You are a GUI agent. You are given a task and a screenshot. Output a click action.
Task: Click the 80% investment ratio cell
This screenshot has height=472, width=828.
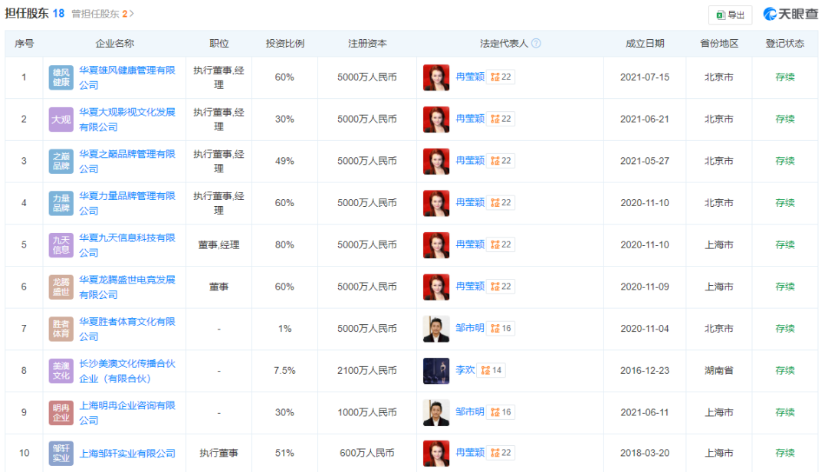pyautogui.click(x=284, y=245)
